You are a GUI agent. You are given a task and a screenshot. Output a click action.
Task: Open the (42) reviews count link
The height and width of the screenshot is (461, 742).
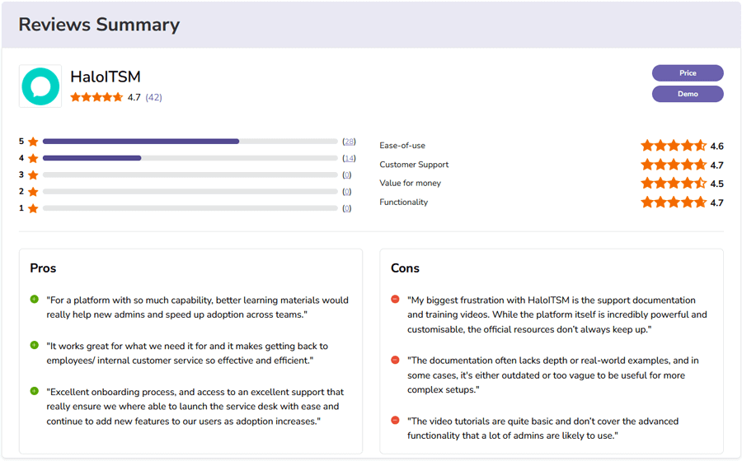[154, 97]
